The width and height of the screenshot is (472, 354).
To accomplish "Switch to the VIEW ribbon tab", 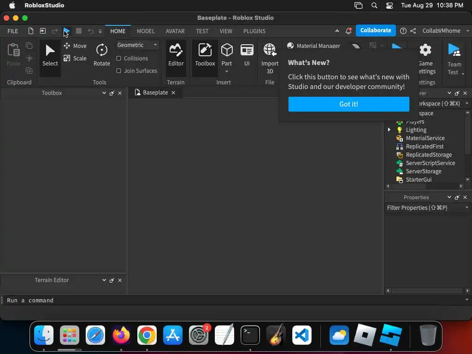I will click(226, 31).
